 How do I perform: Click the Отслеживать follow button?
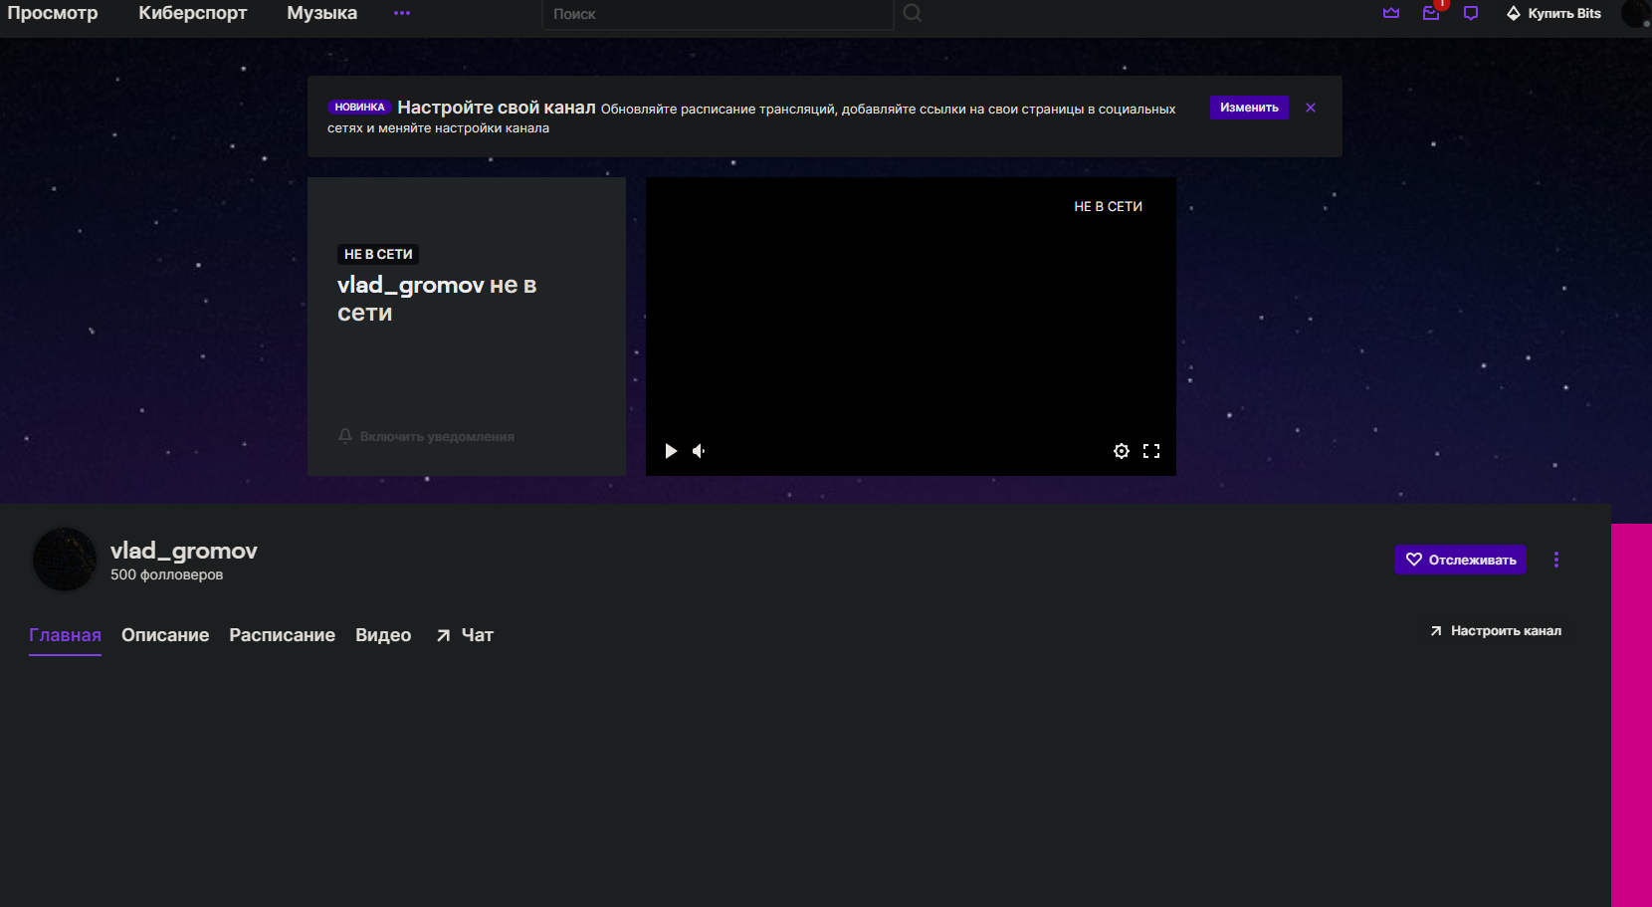point(1460,560)
